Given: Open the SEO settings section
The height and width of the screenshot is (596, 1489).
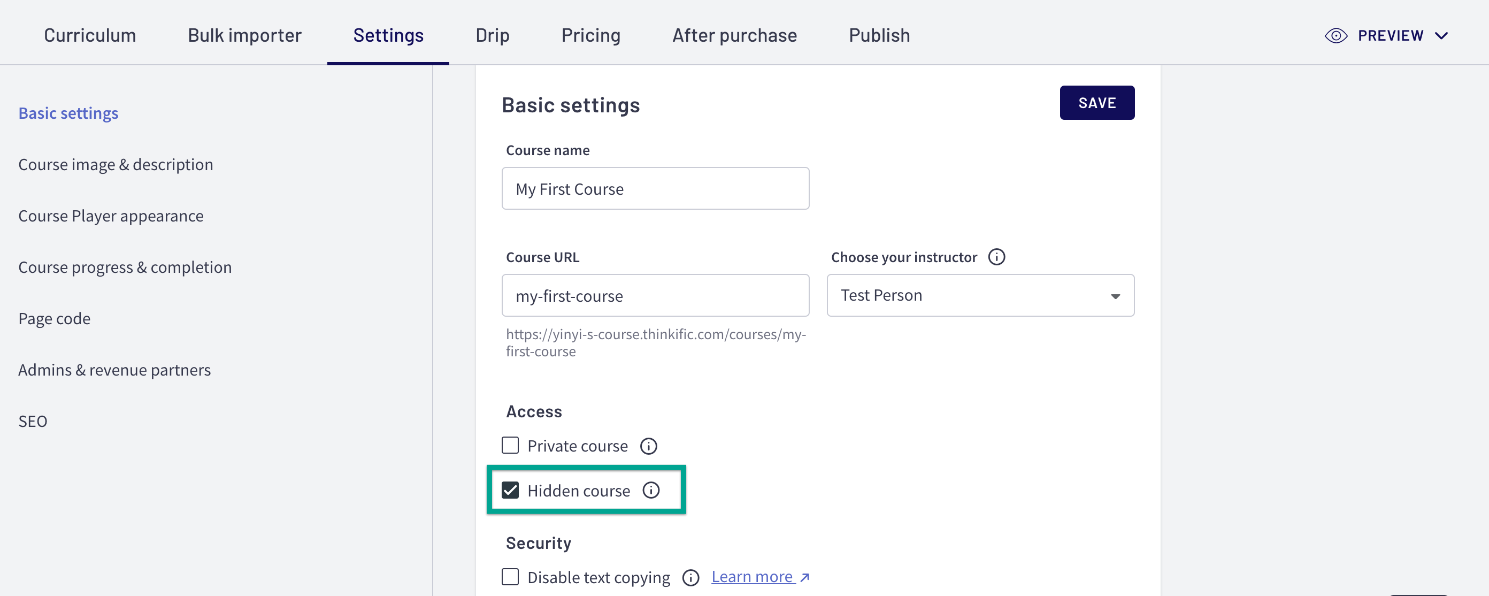Looking at the screenshot, I should coord(33,422).
